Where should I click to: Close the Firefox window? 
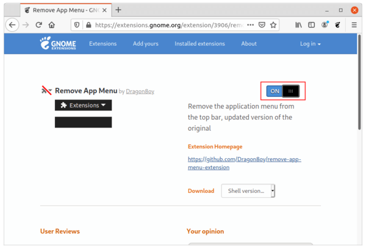coord(354,10)
